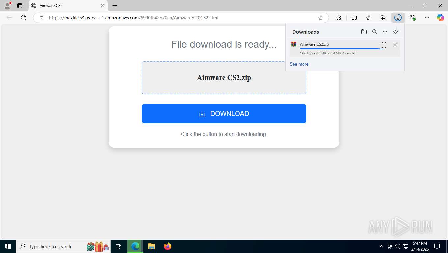Pin the Downloads panel

(x=396, y=32)
